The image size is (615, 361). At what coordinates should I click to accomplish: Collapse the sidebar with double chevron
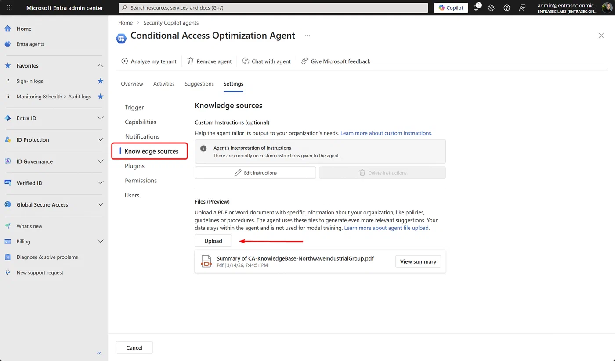coord(99,353)
